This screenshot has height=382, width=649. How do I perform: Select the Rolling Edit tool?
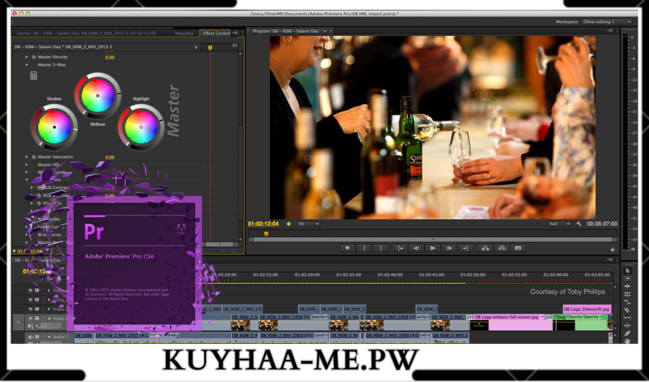(x=627, y=294)
